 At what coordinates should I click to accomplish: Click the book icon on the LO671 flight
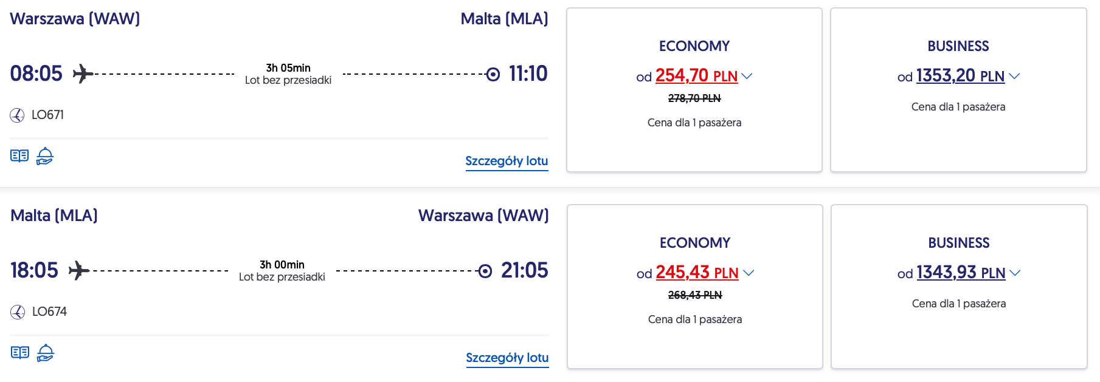(x=19, y=156)
